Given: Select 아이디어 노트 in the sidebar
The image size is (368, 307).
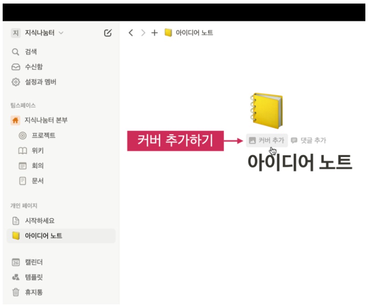Looking at the screenshot, I should tap(61, 236).
